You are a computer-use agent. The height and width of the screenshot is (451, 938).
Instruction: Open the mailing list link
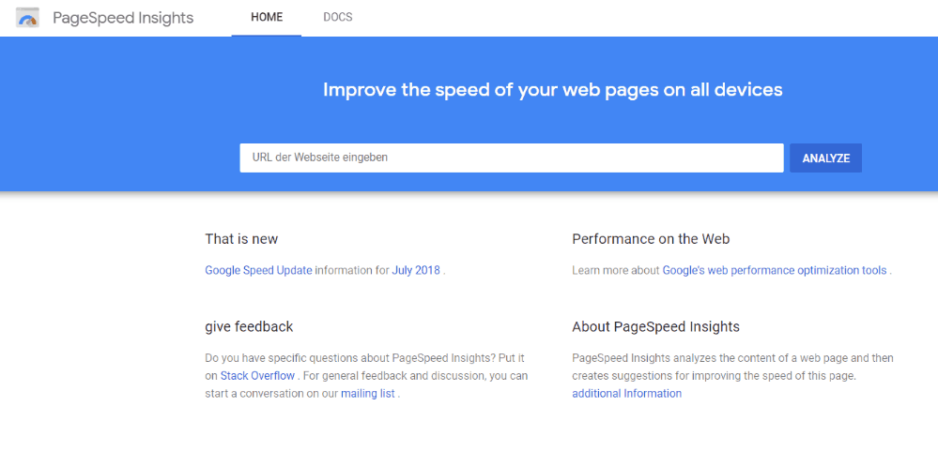[x=368, y=394]
